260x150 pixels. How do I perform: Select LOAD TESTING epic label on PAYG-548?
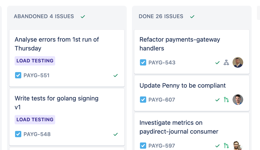pos(35,120)
